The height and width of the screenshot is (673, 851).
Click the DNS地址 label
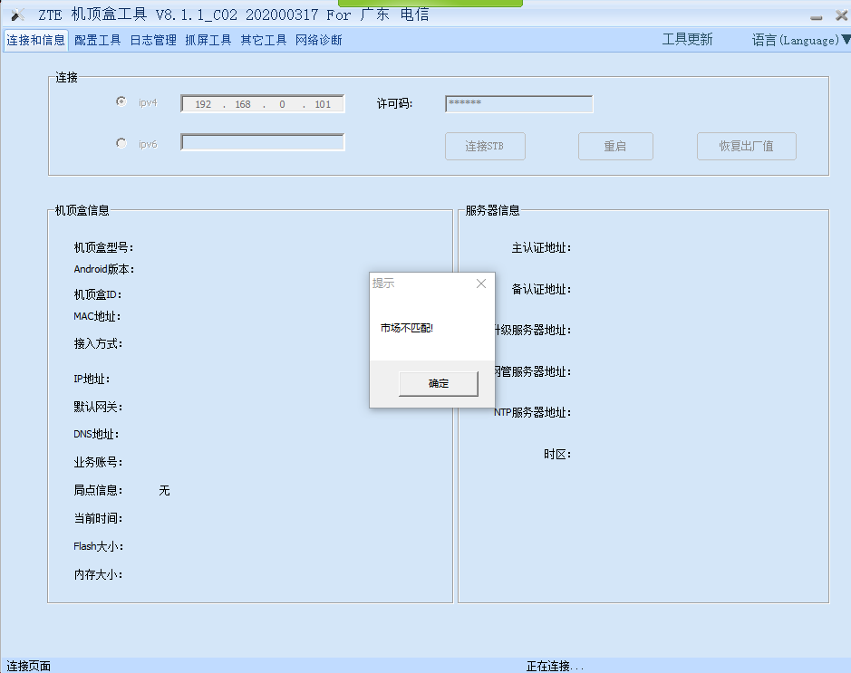coord(96,435)
